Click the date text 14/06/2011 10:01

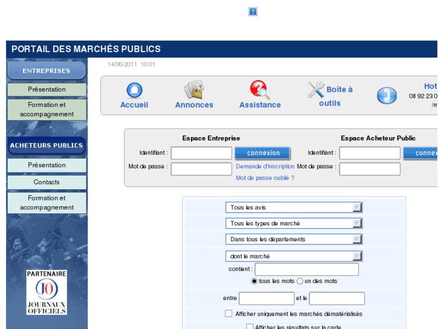click(x=131, y=65)
